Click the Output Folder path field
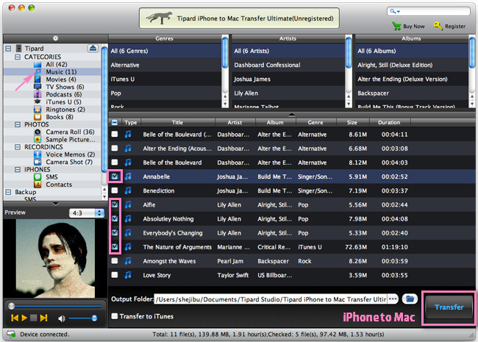 271,299
